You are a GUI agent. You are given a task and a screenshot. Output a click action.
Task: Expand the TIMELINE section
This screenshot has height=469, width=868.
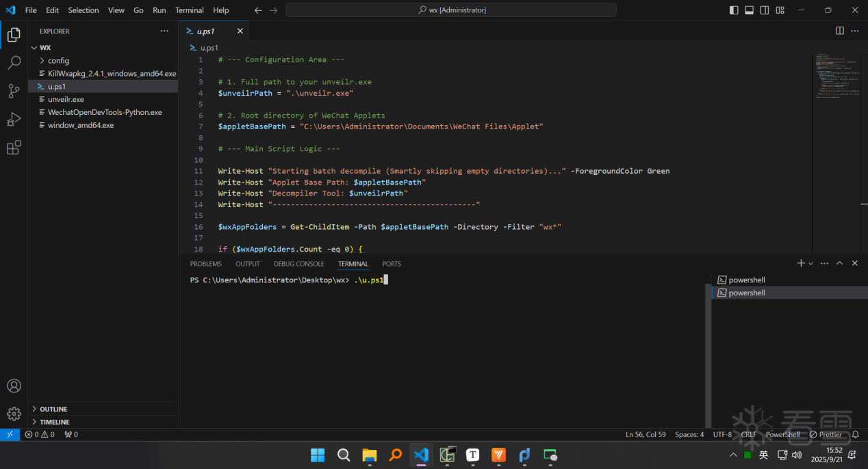coord(103,422)
